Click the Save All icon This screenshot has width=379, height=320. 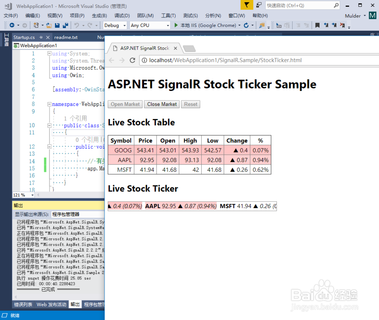click(65, 25)
